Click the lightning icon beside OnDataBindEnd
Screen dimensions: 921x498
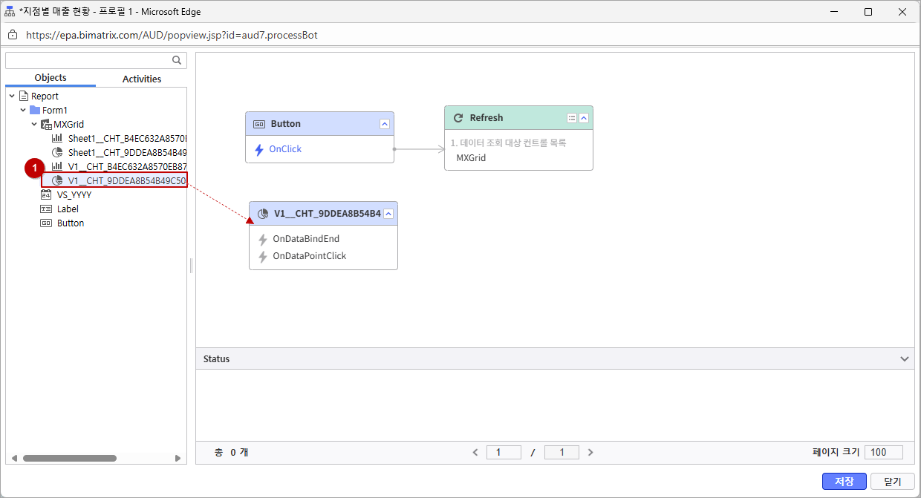(x=262, y=240)
